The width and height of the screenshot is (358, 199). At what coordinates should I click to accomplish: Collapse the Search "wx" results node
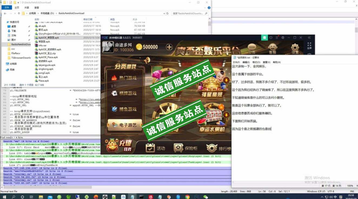tap(2, 141)
